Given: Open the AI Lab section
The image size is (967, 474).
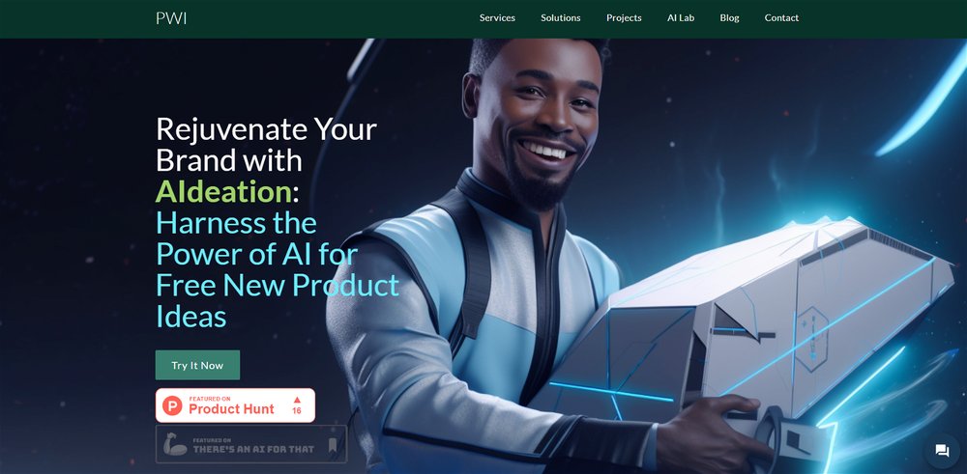Looking at the screenshot, I should (681, 17).
